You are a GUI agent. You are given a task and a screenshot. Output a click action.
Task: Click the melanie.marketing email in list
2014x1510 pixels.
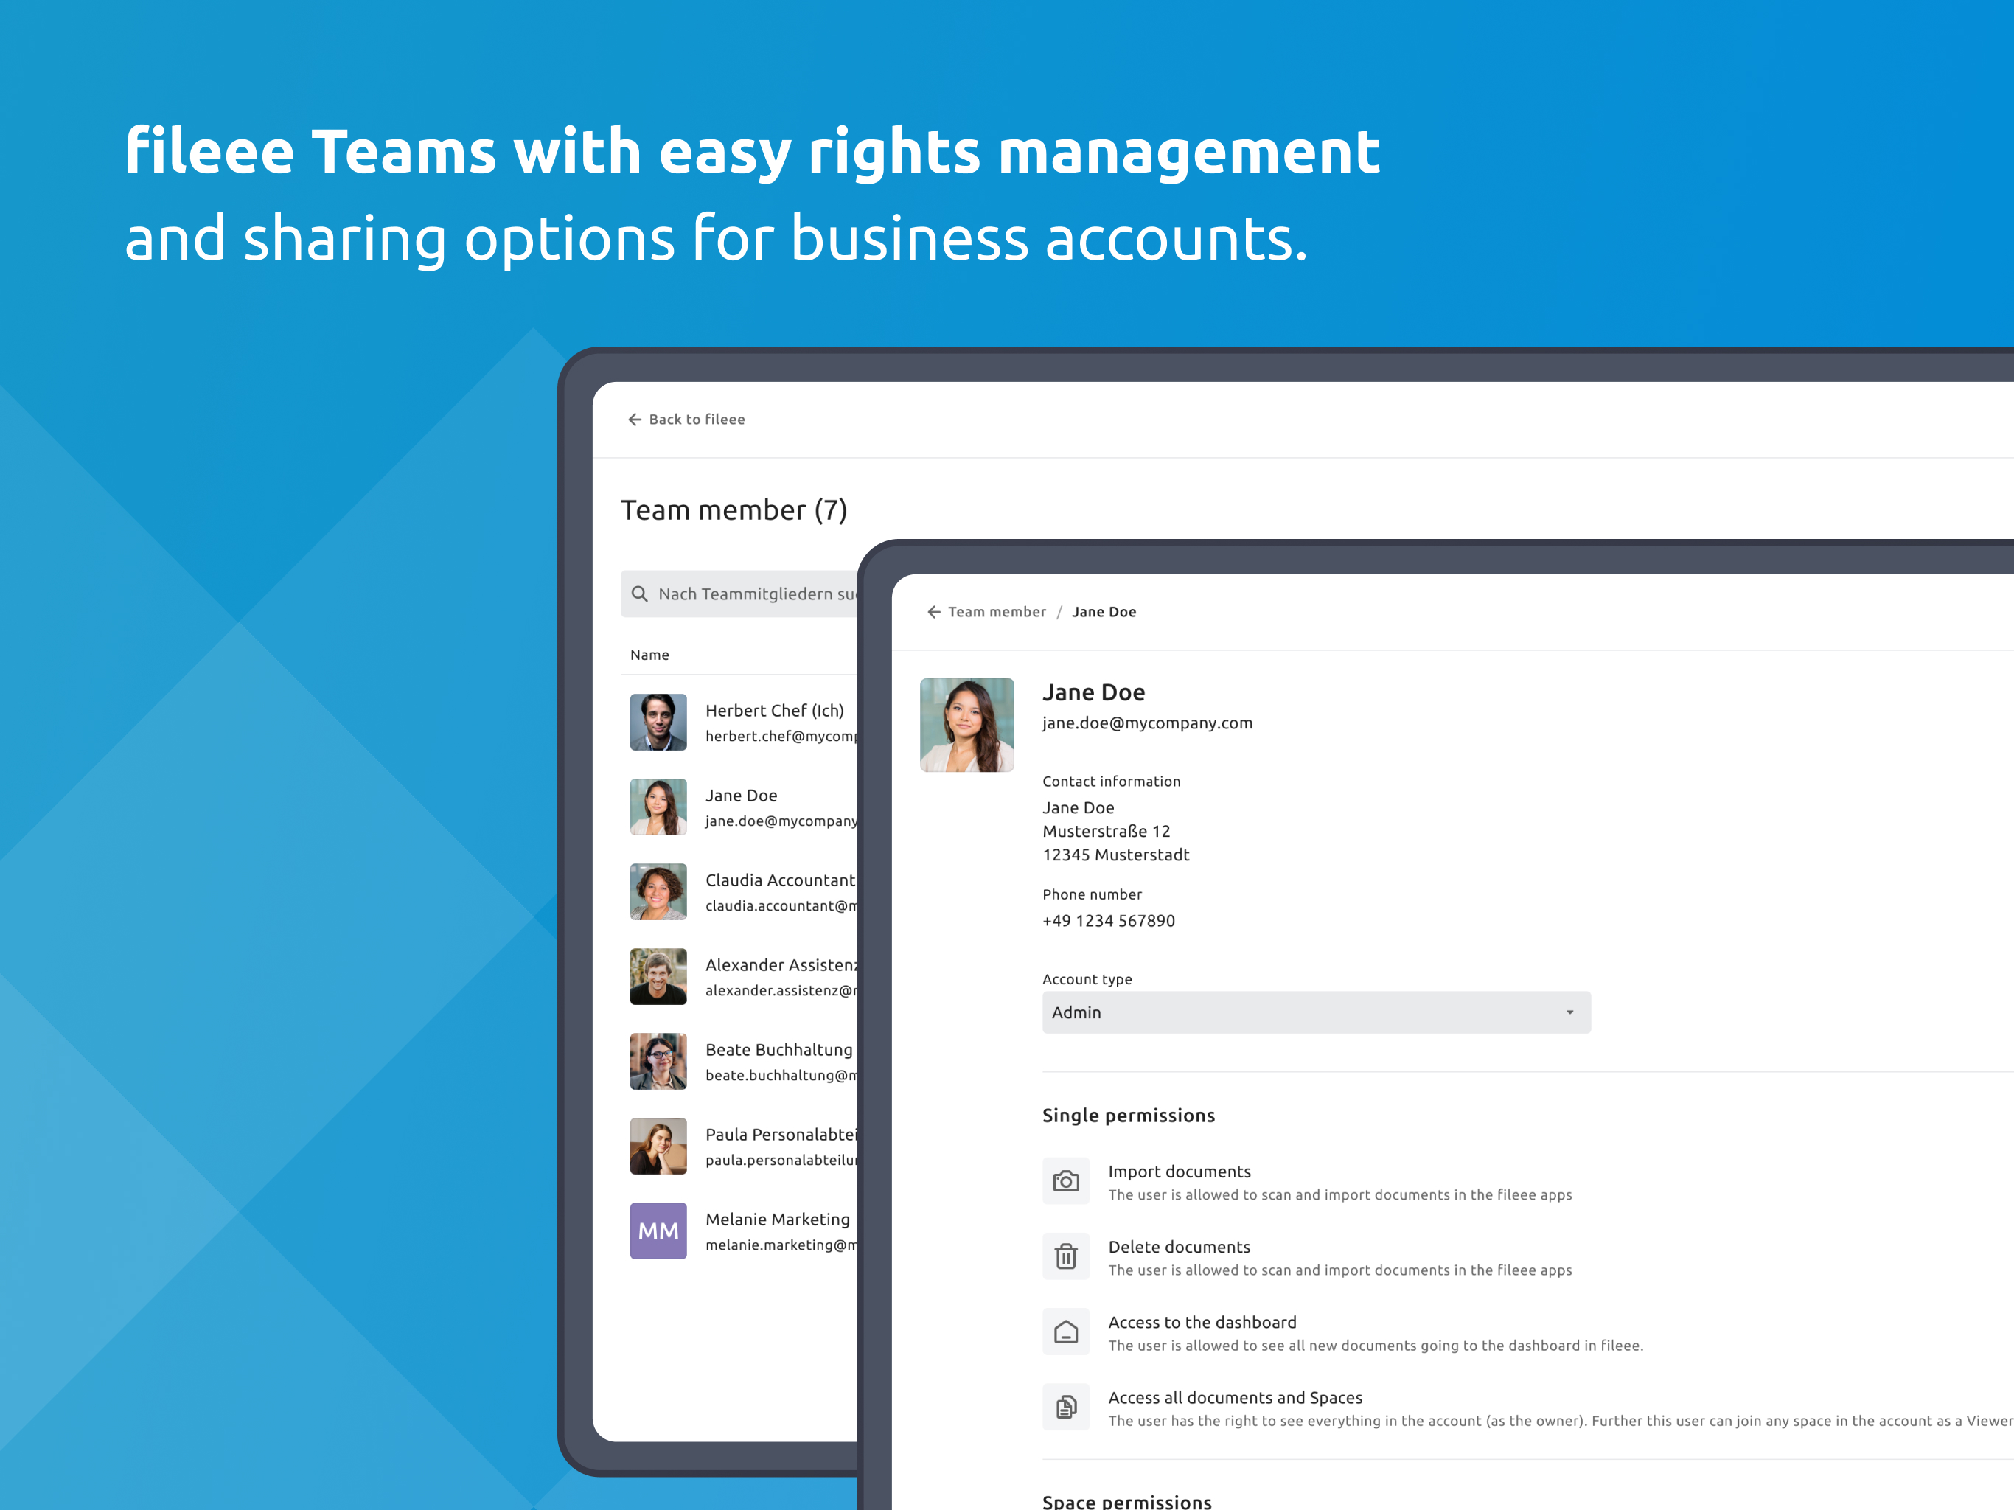780,1245
